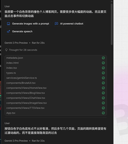Click the Generate images with a prompt chip
The height and width of the screenshot is (144, 128).
[x=28, y=24]
